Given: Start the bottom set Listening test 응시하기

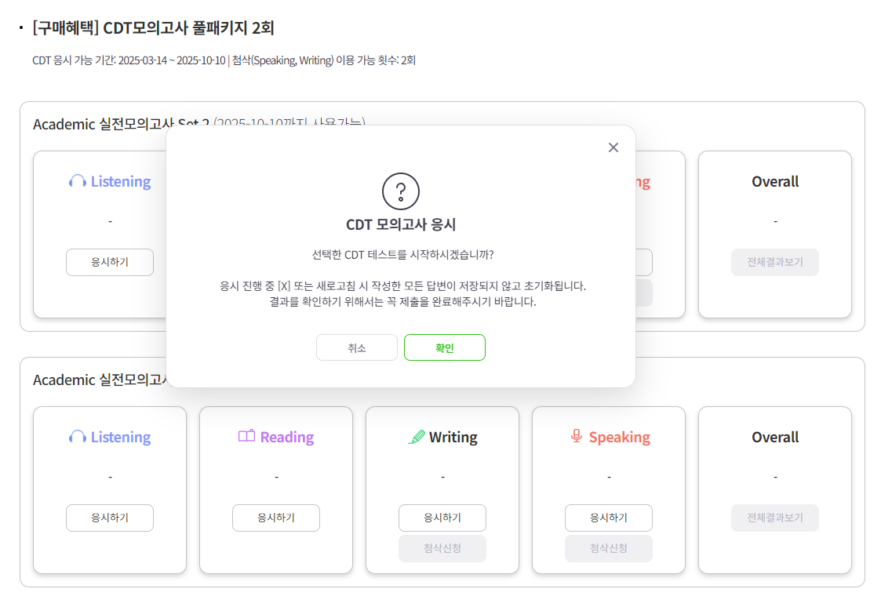Looking at the screenshot, I should click(110, 518).
